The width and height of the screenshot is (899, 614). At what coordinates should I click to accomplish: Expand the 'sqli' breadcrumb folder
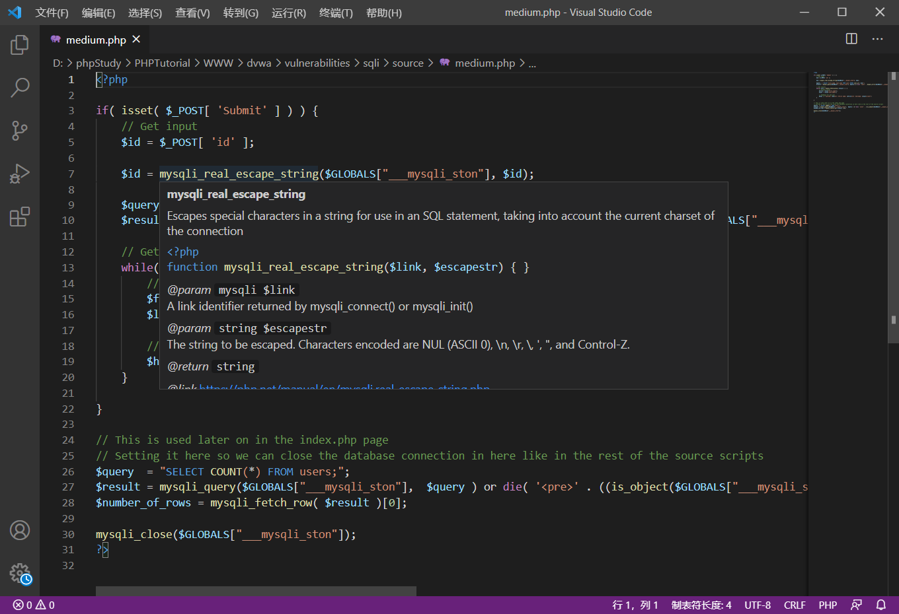371,63
